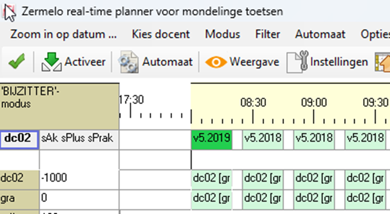Click the -1000 value cell
The image size is (390, 214).
click(79, 178)
